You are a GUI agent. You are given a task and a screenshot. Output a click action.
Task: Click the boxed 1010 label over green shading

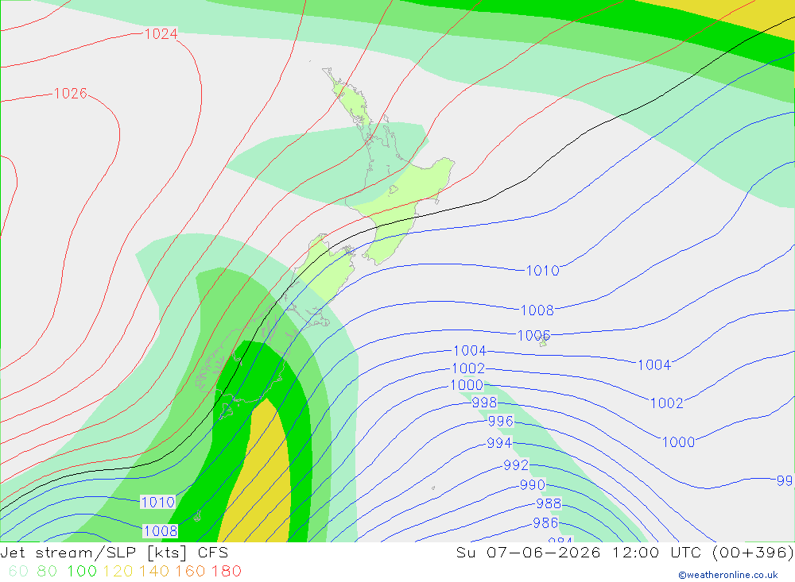tap(157, 502)
